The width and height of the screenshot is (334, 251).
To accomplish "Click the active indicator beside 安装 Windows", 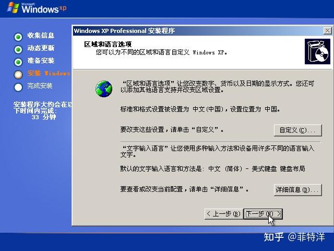I will click(18, 75).
